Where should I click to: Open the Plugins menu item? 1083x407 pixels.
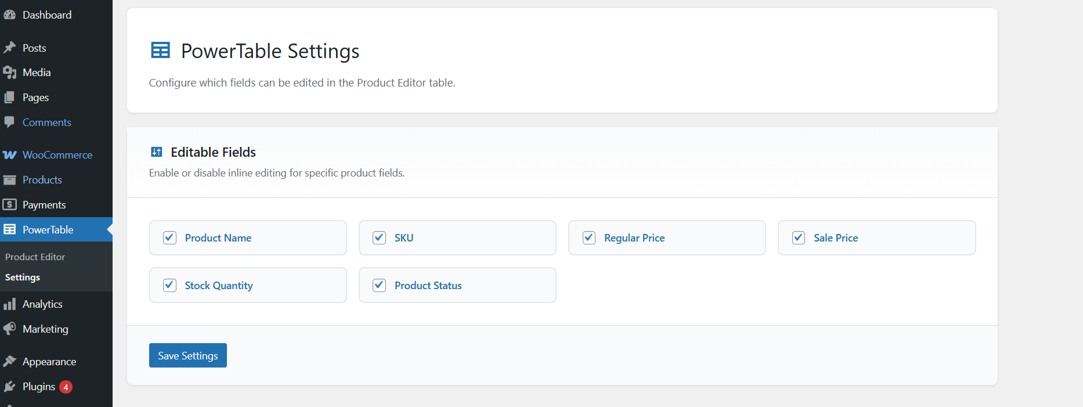38,386
